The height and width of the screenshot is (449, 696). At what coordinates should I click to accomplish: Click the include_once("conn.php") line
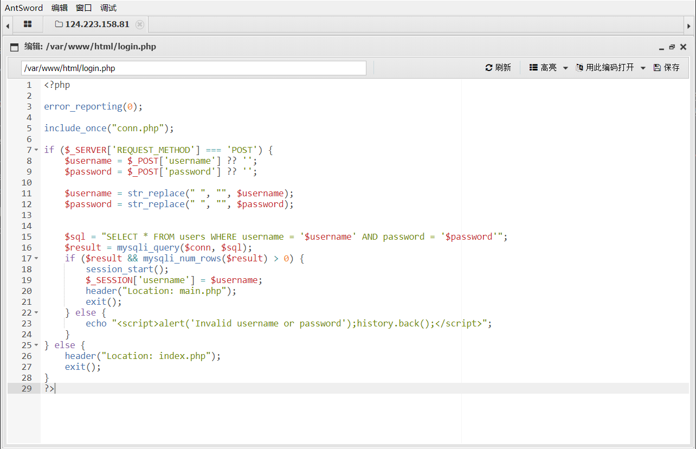coord(109,128)
